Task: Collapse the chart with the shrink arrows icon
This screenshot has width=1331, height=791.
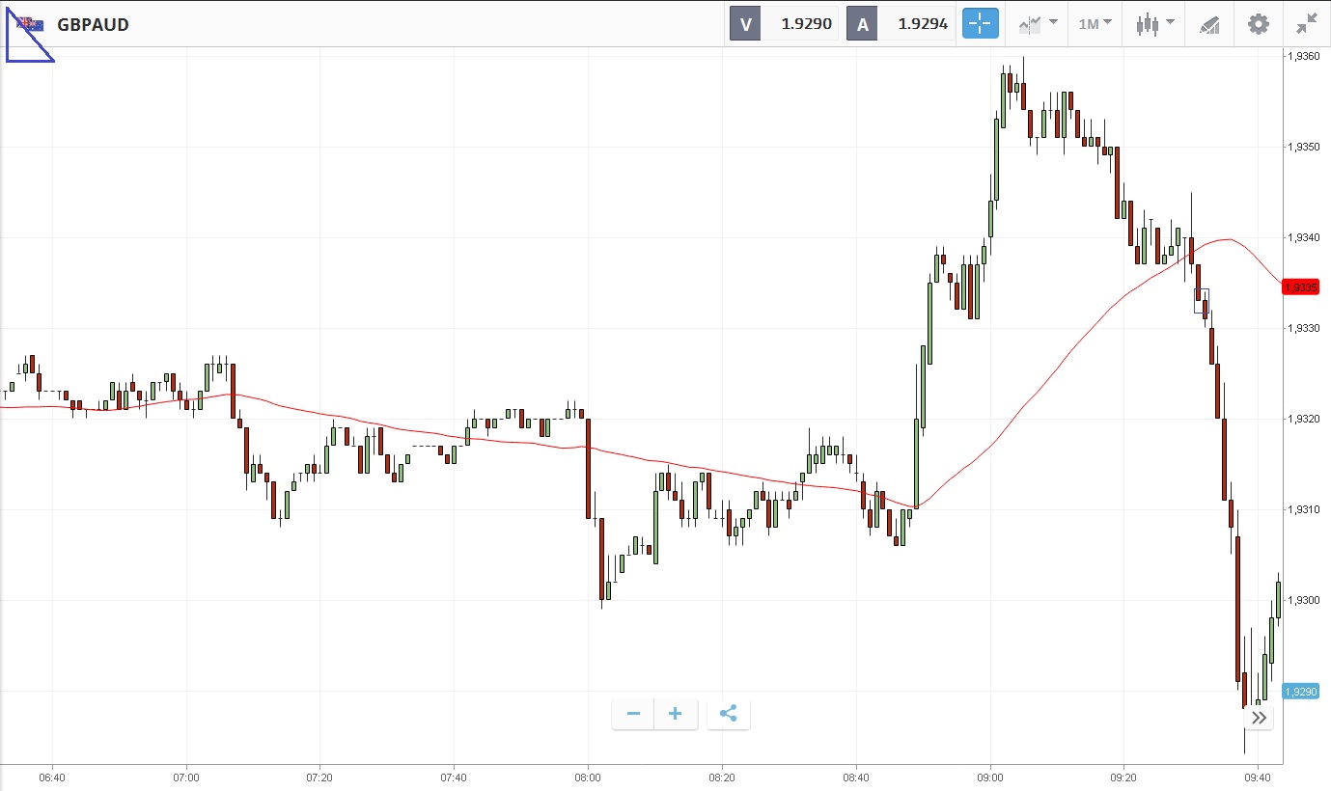Action: point(1307,24)
